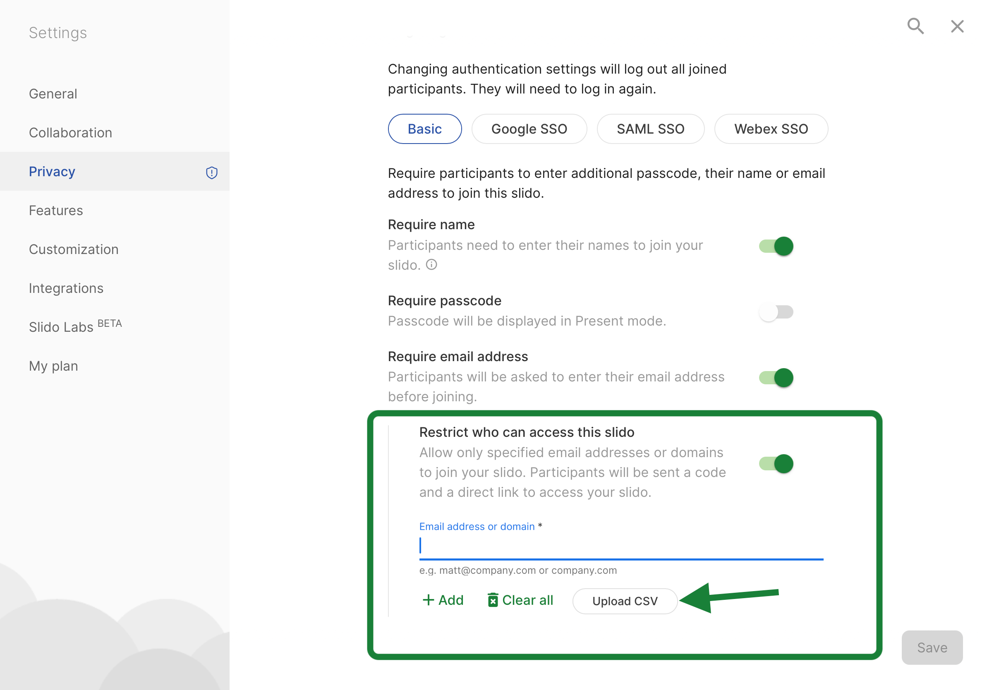Switch off Restrict who can access this slido

pos(776,463)
